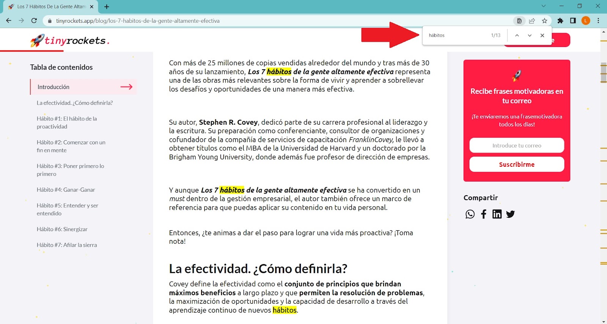Image resolution: width=607 pixels, height=324 pixels.
Task: Click the scrollbar down arrow
Action: tap(604, 321)
